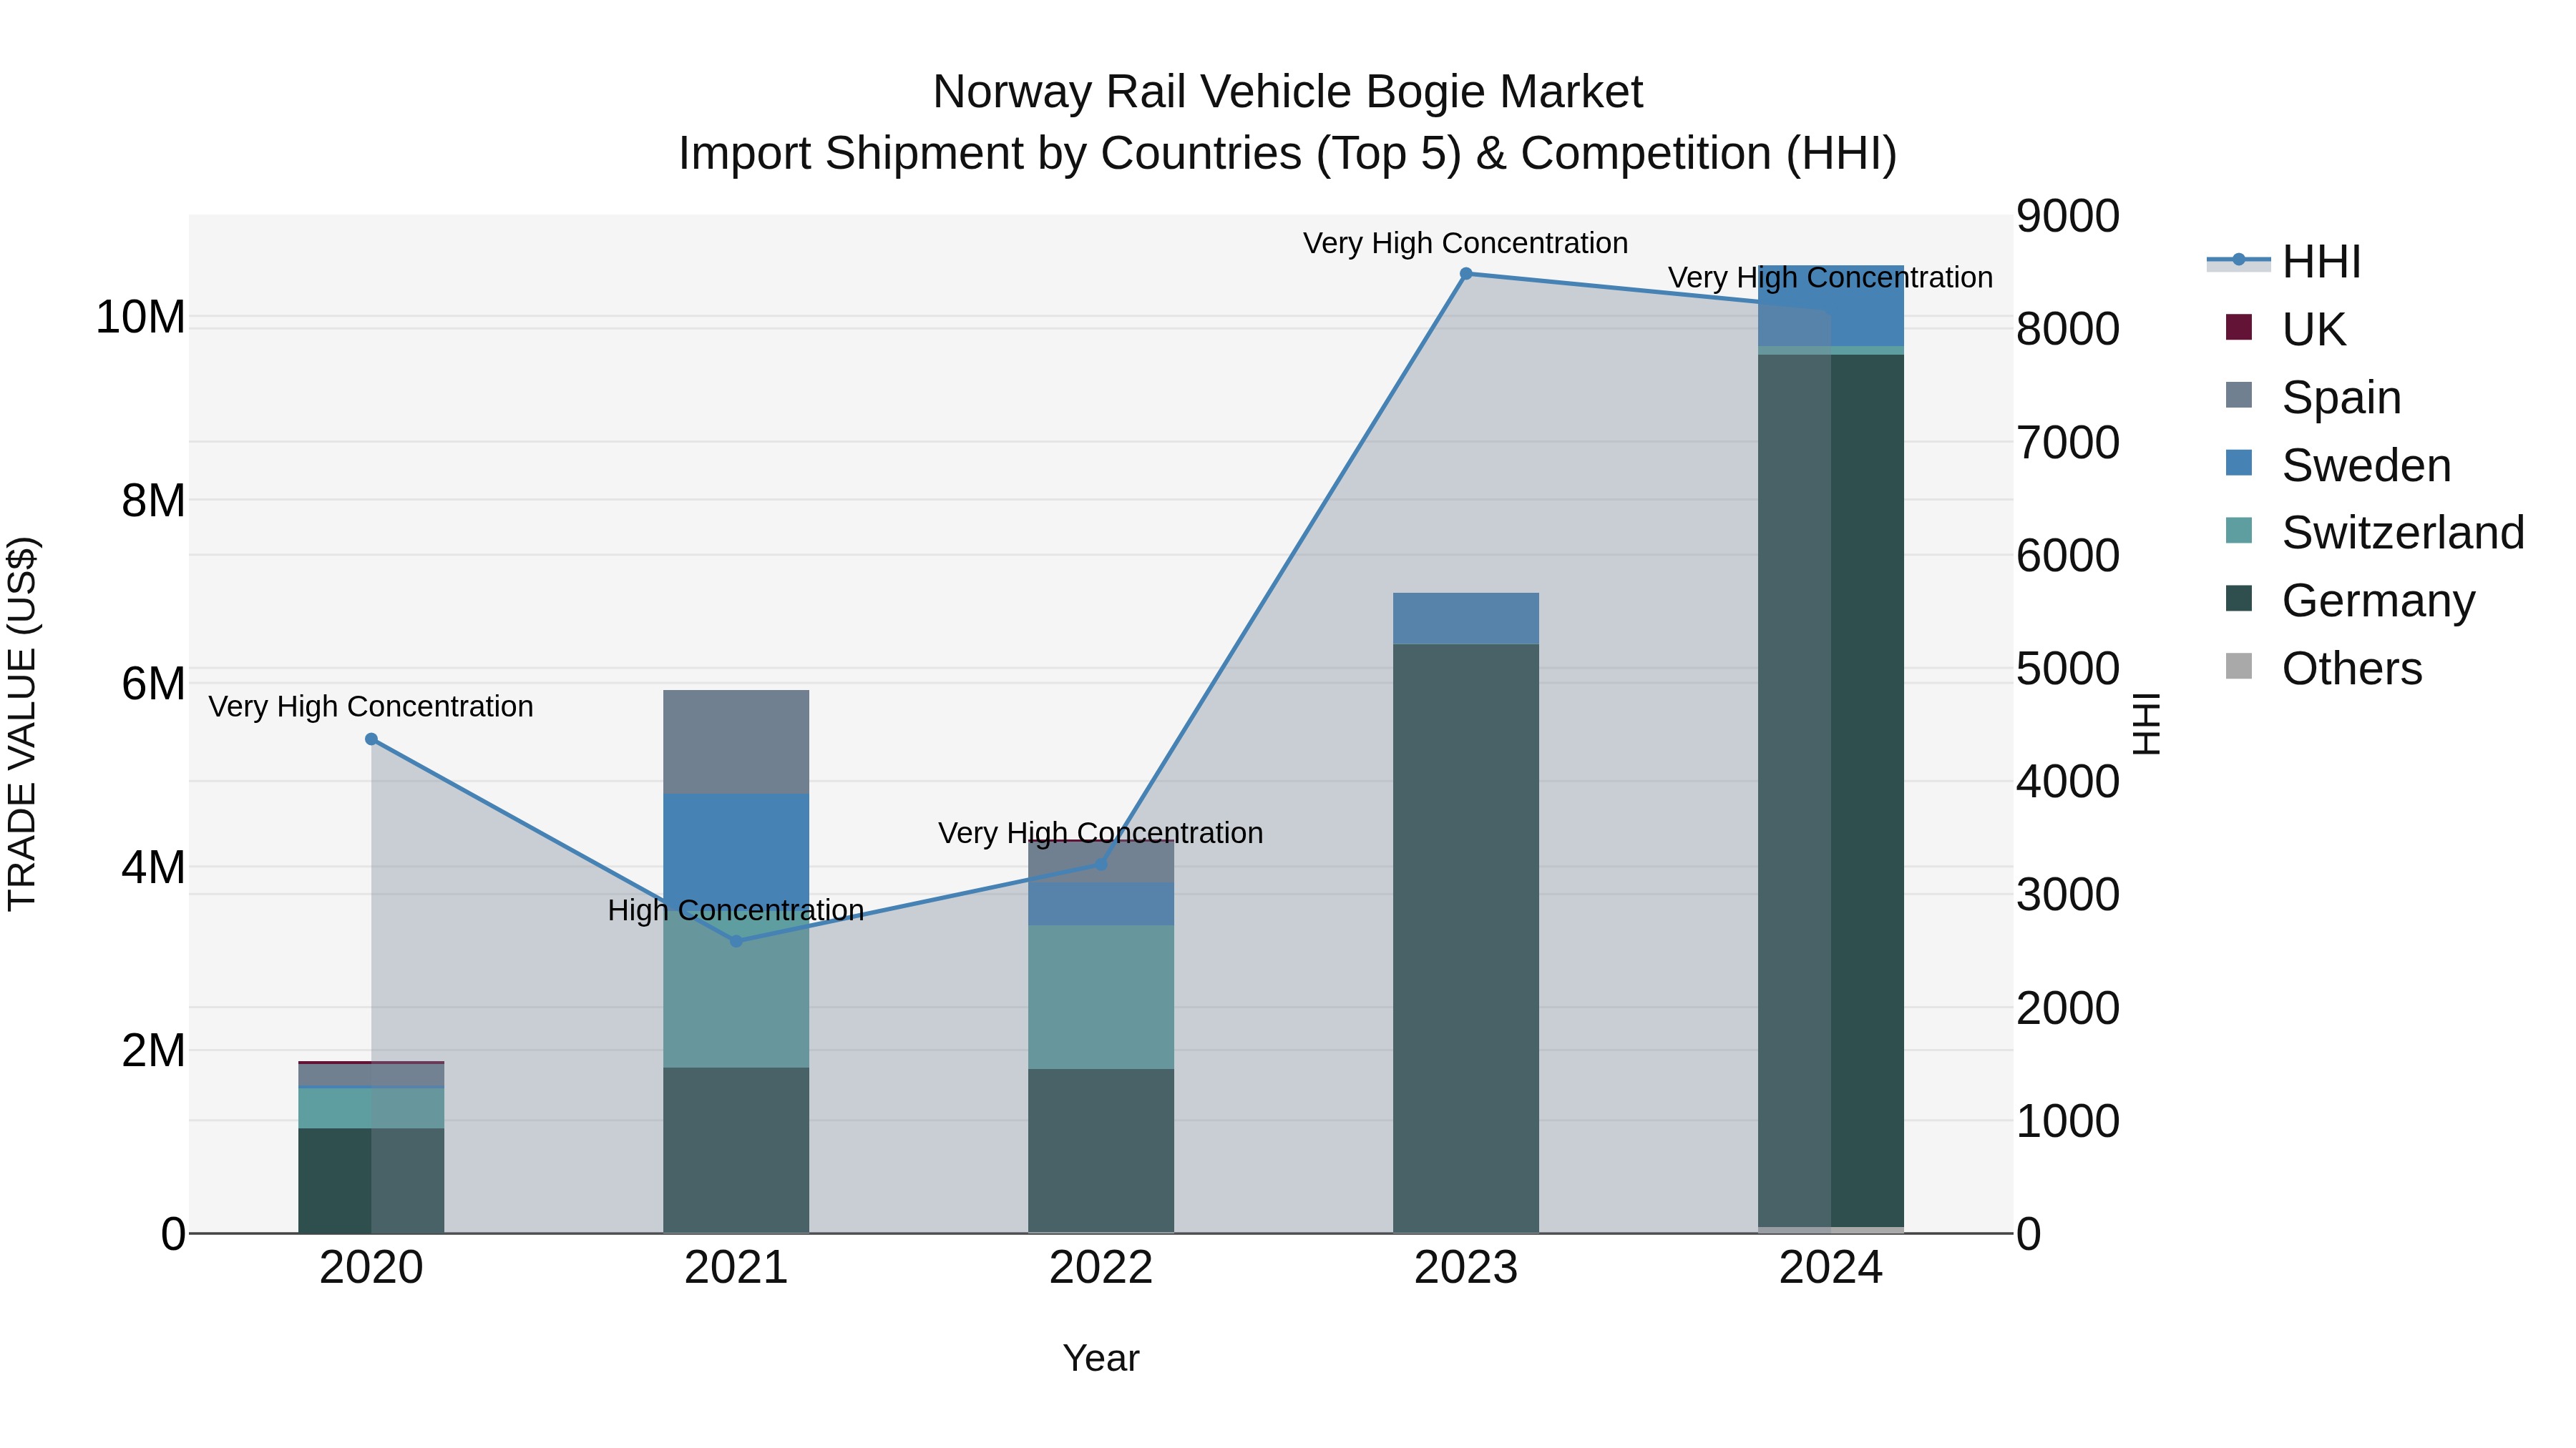Click the '2021' x-axis label
Screen dimensions: 2576x1448
pyautogui.click(x=736, y=1268)
